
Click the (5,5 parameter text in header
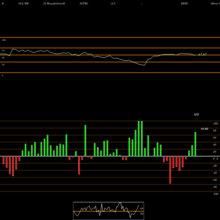tap(113, 4)
